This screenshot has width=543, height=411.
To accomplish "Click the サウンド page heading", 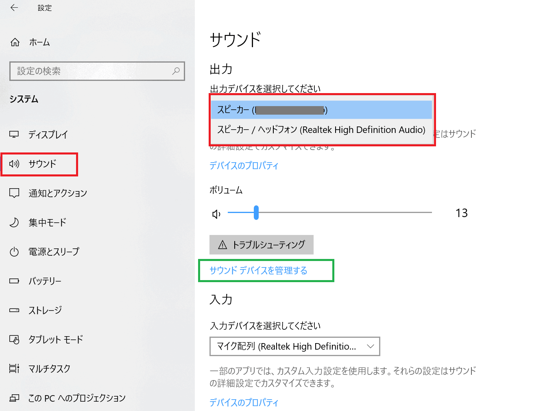I will click(x=235, y=40).
